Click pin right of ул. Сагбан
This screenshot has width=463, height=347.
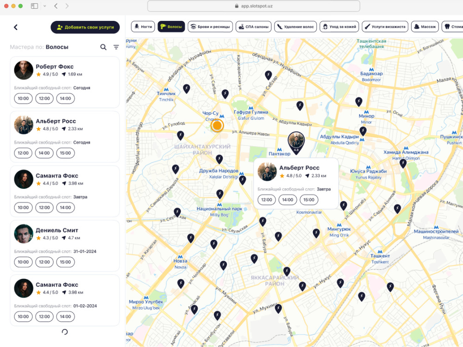(x=225, y=94)
